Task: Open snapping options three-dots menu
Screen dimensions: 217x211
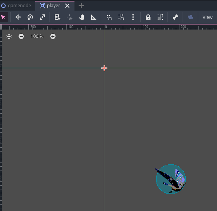Action: (133, 17)
